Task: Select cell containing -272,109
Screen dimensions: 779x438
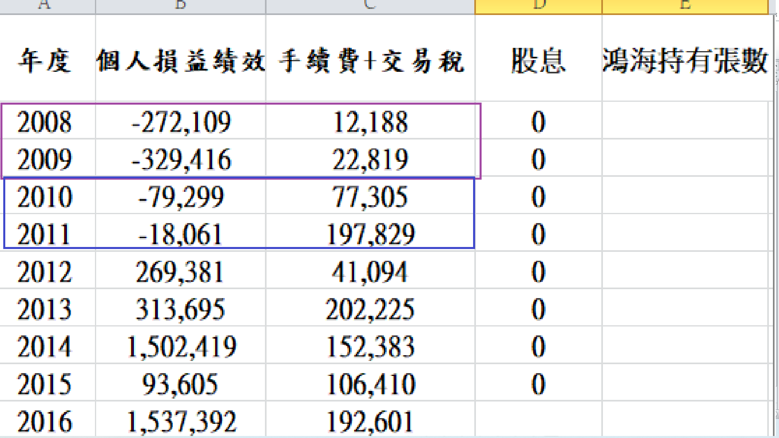Action: (x=181, y=122)
